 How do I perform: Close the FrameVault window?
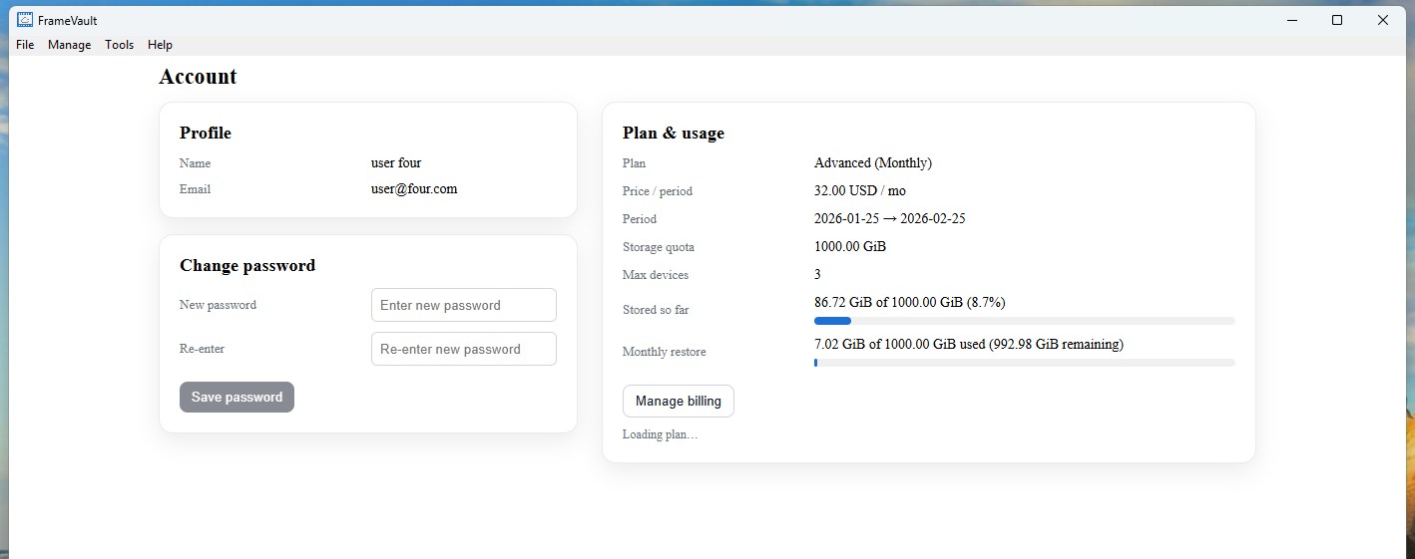pyautogui.click(x=1382, y=20)
